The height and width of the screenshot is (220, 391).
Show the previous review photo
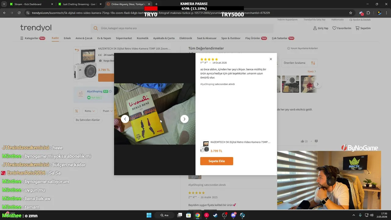pyautogui.click(x=125, y=119)
